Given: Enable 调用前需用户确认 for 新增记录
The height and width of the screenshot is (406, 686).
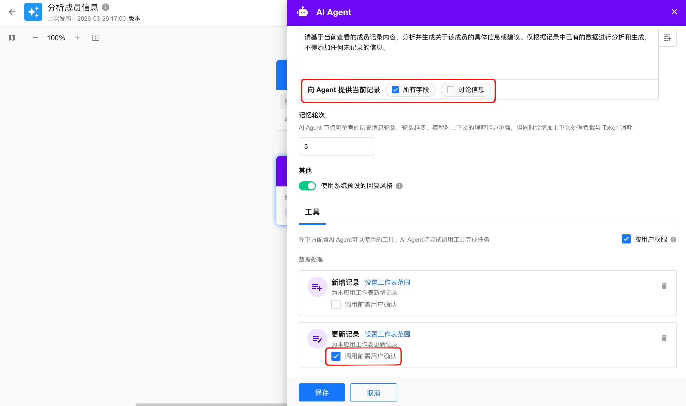Looking at the screenshot, I should click(336, 304).
